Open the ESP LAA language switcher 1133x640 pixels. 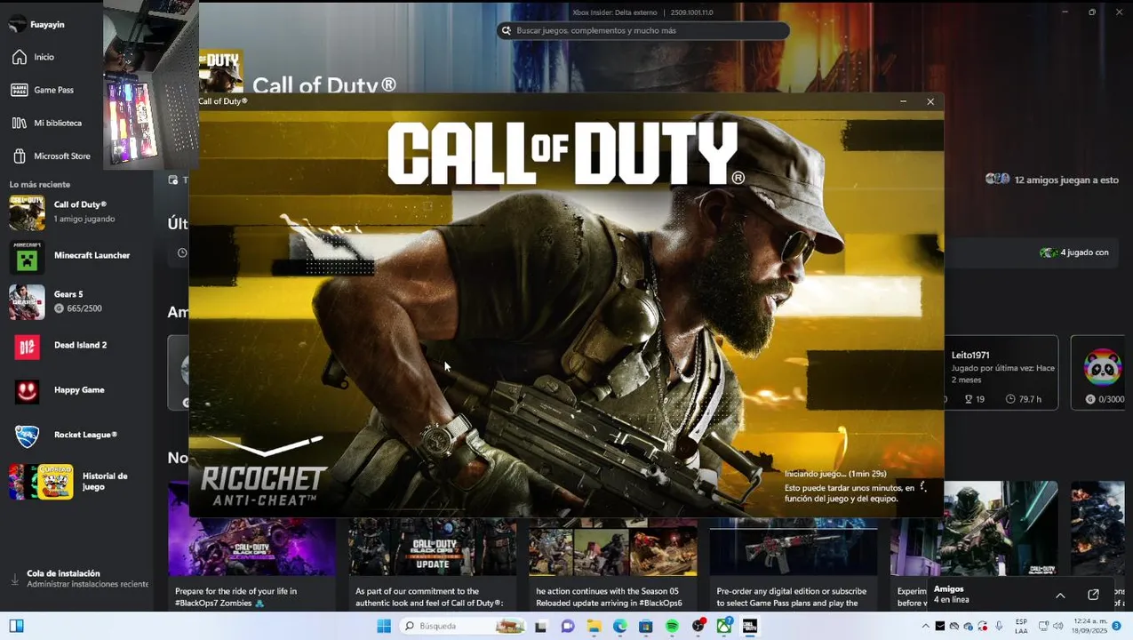[x=1021, y=626]
